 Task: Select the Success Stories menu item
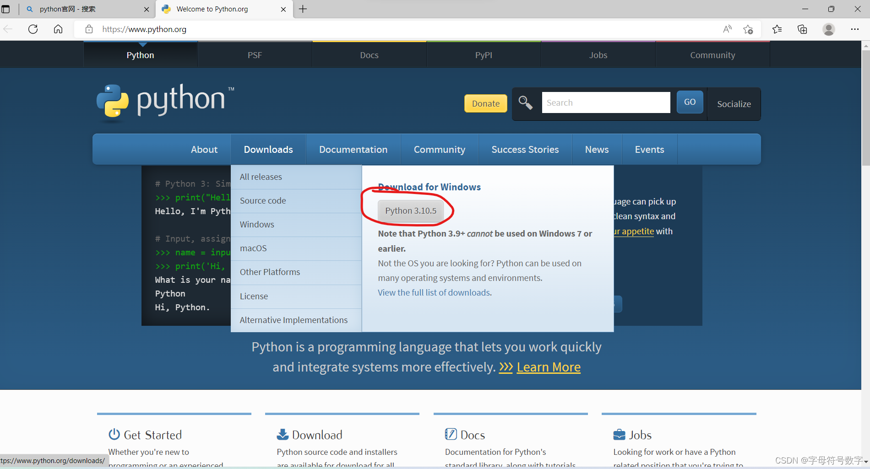coord(525,149)
